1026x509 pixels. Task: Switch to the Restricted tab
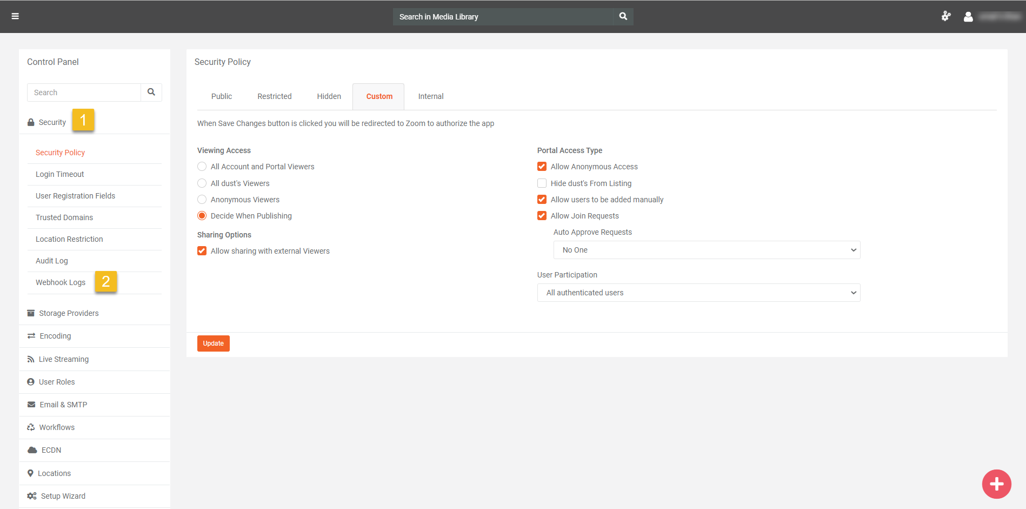(274, 96)
